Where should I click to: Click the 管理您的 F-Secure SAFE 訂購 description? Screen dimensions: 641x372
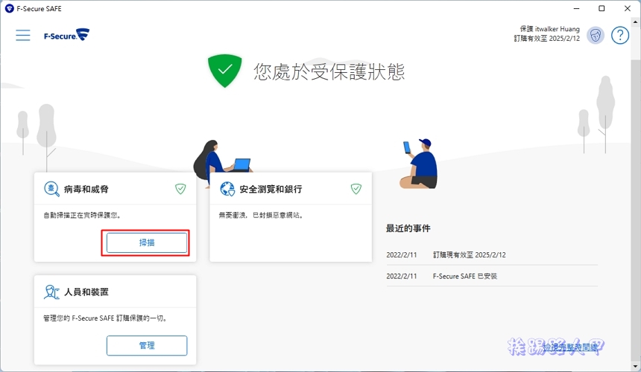click(106, 318)
